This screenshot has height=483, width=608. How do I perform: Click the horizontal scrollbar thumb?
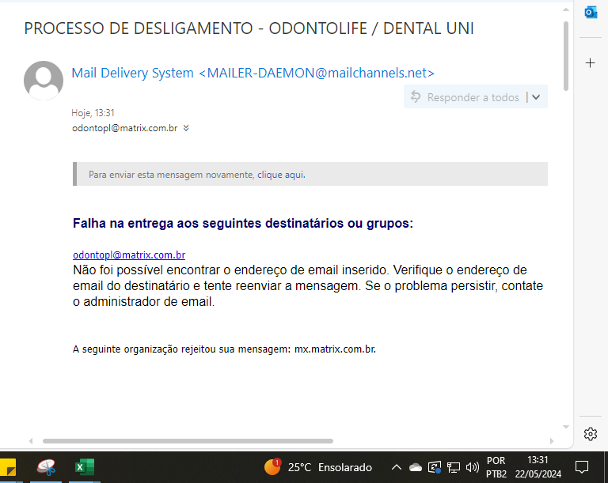[x=188, y=441]
